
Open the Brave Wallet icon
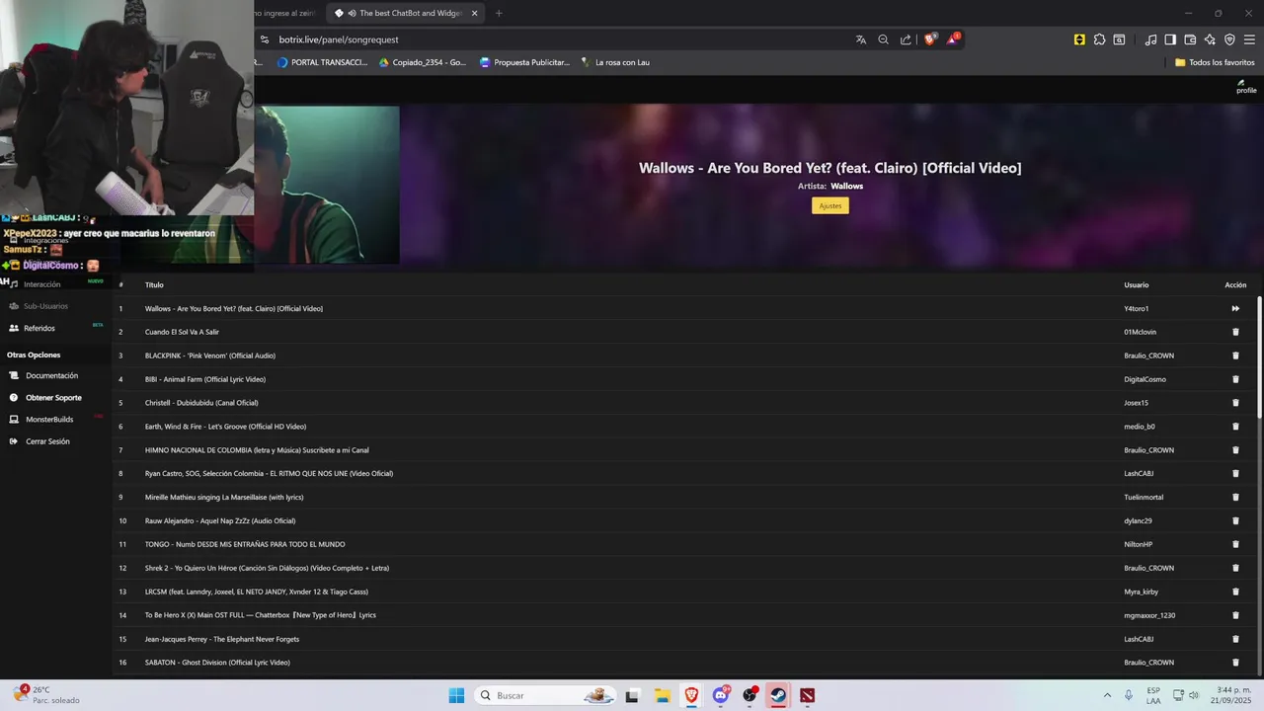tap(1190, 39)
